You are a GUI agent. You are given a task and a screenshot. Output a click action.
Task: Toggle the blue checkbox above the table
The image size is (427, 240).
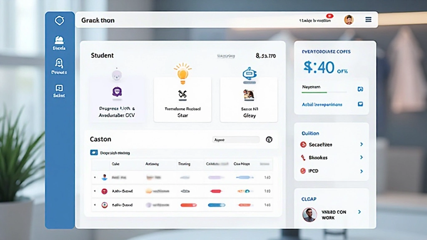[94, 153]
